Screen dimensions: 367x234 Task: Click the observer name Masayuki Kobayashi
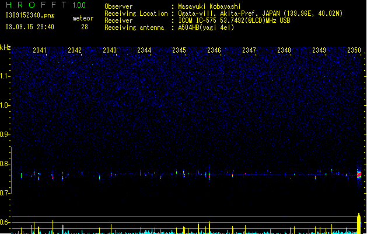[209, 6]
